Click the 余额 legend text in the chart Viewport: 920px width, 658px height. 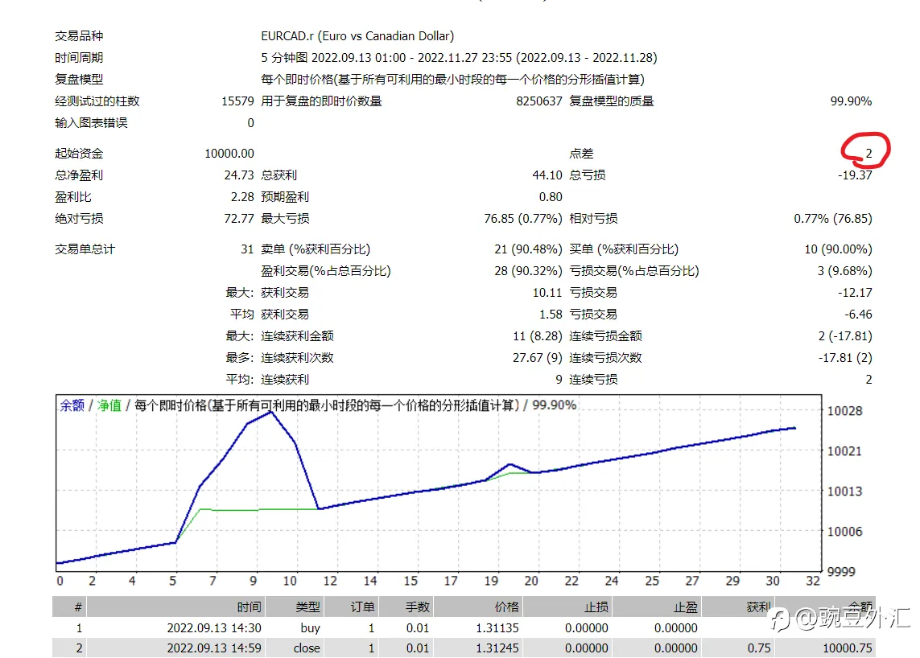coord(72,405)
